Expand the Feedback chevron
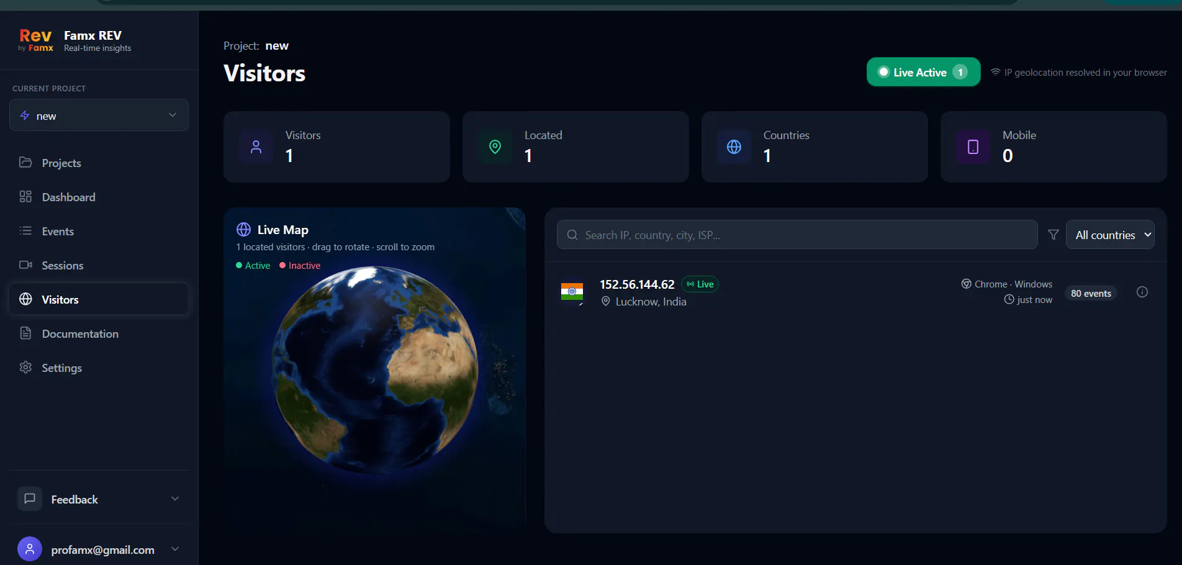This screenshot has width=1182, height=565. pyautogui.click(x=175, y=499)
